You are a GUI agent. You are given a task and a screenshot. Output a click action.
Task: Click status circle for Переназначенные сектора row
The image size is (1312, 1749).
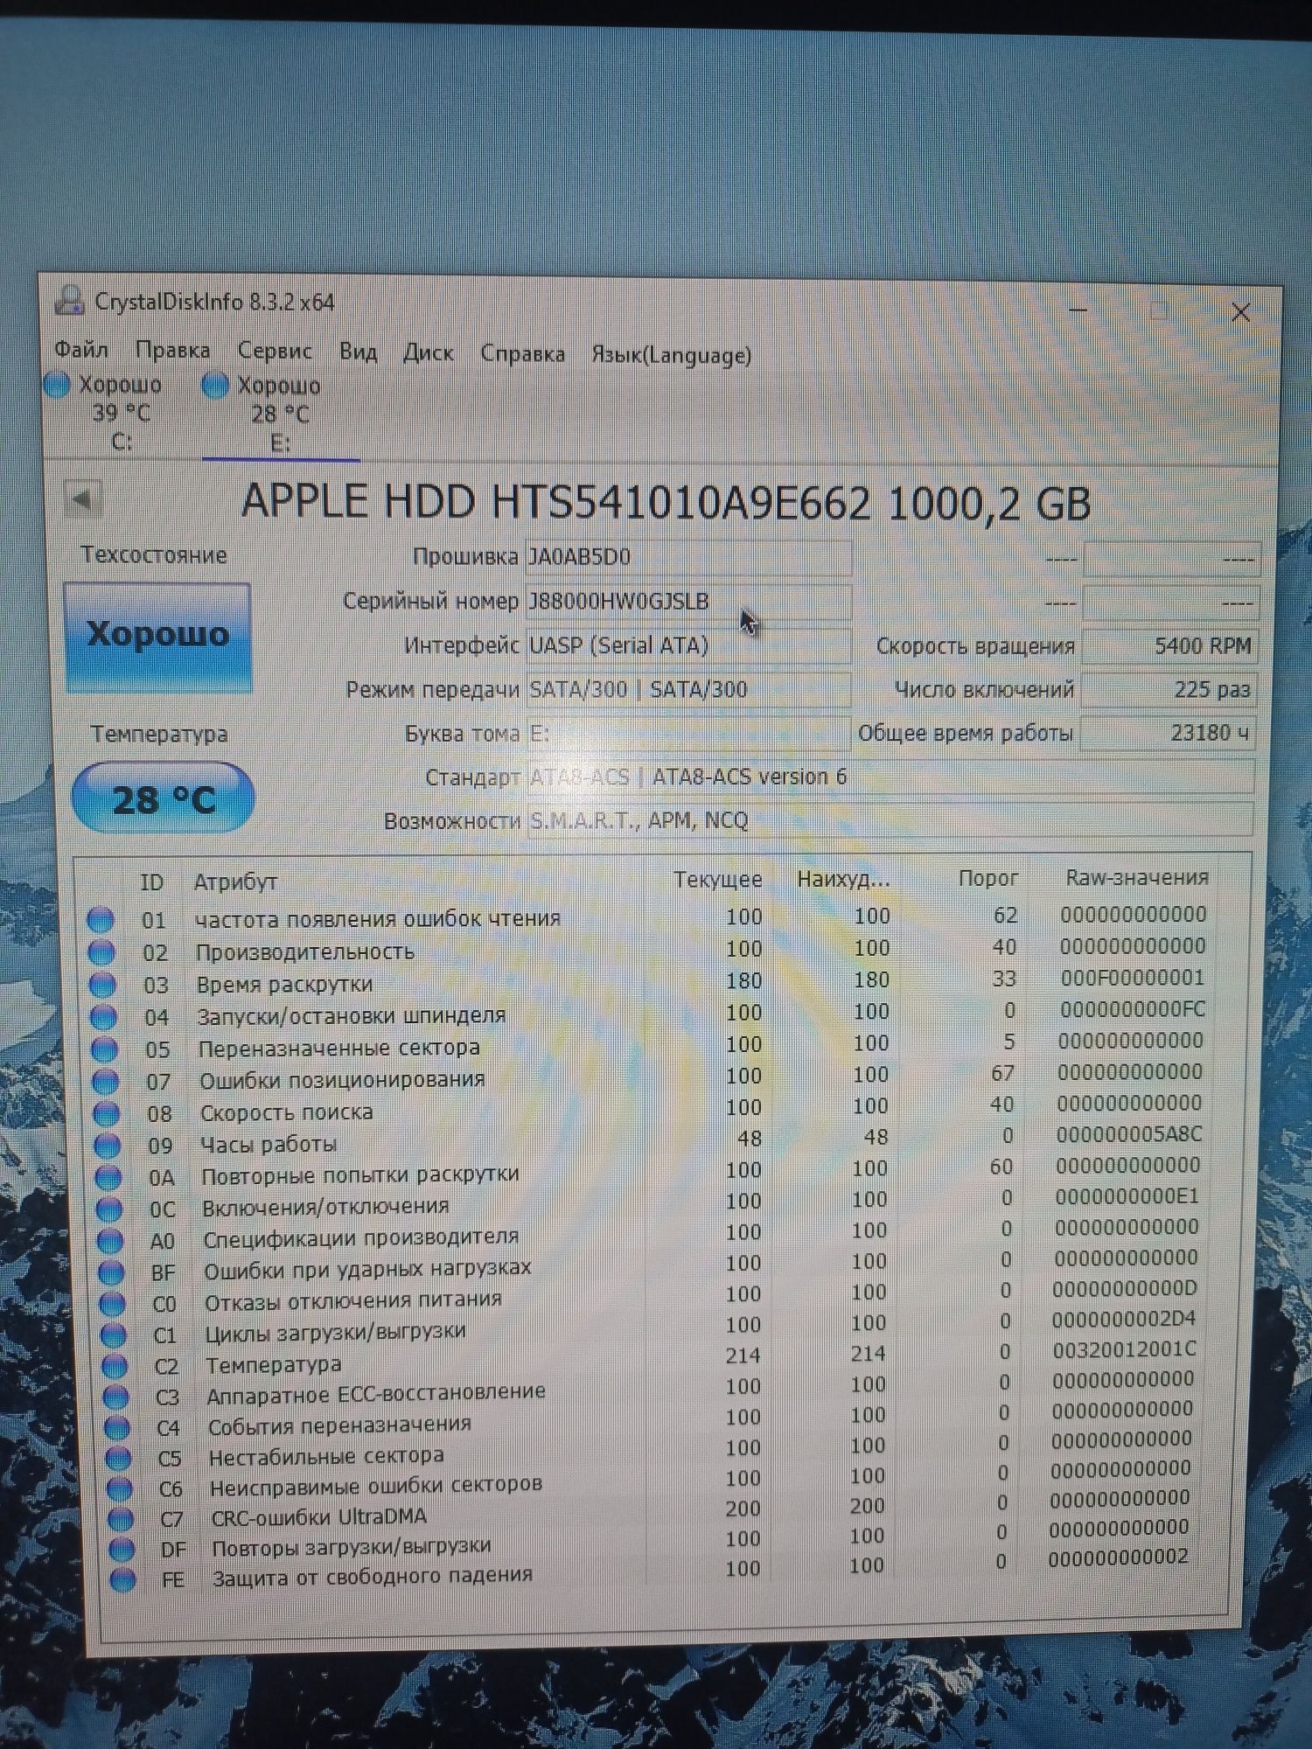(x=104, y=1049)
